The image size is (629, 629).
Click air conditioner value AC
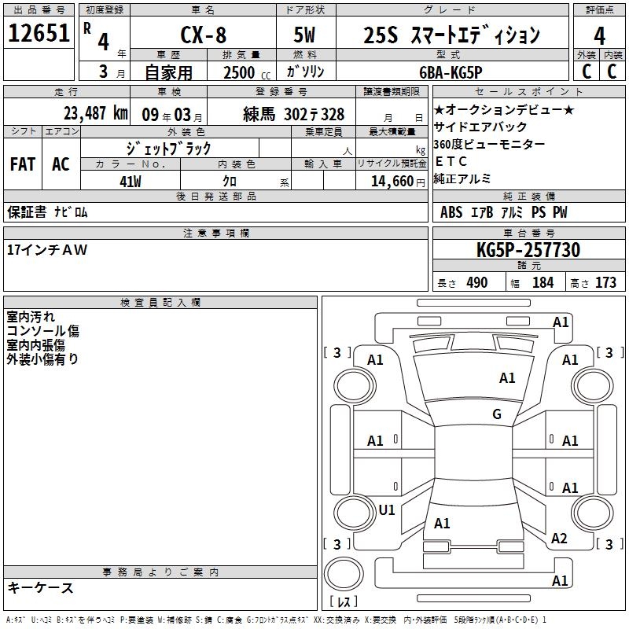61,164
